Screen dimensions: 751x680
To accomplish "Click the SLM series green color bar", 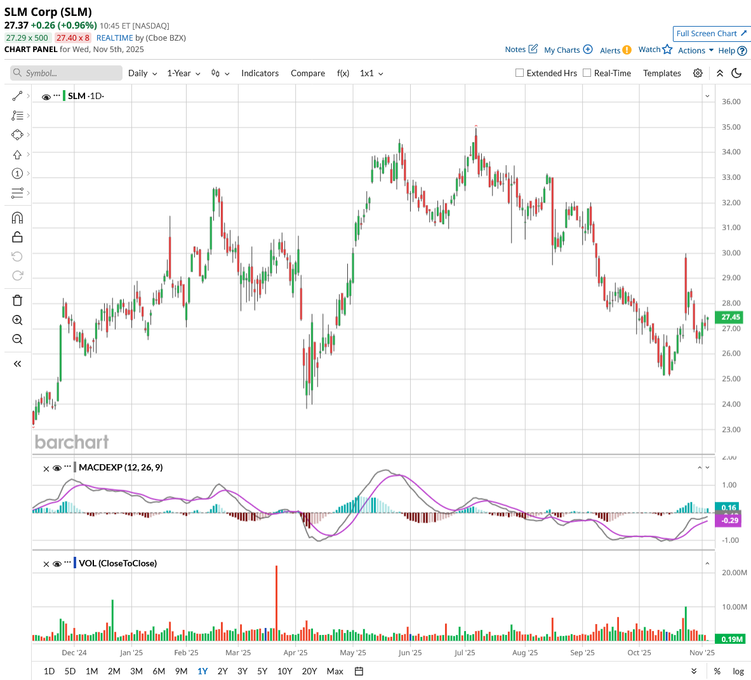I will pyautogui.click(x=64, y=96).
